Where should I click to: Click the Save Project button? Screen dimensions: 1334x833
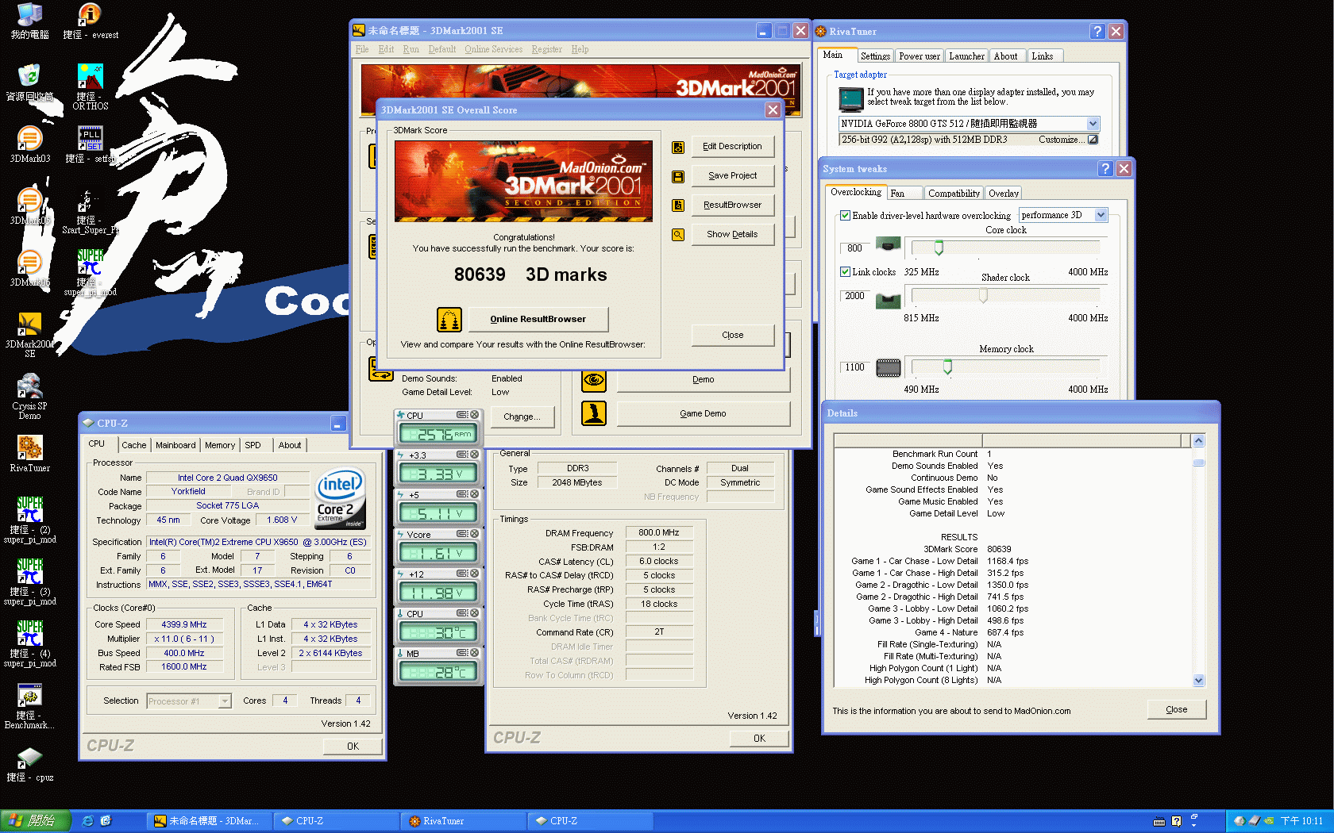[732, 176]
